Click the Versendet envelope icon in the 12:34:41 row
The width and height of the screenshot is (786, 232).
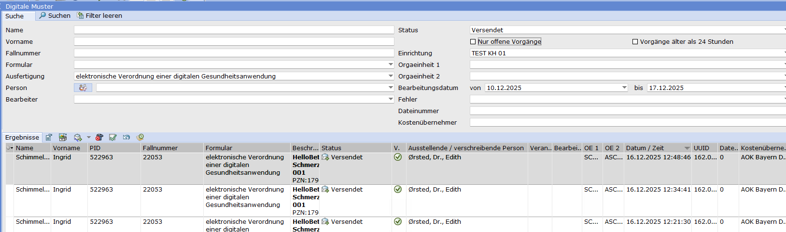pos(325,190)
